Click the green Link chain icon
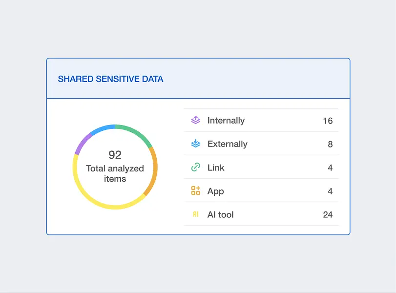396x293 pixels. point(196,167)
